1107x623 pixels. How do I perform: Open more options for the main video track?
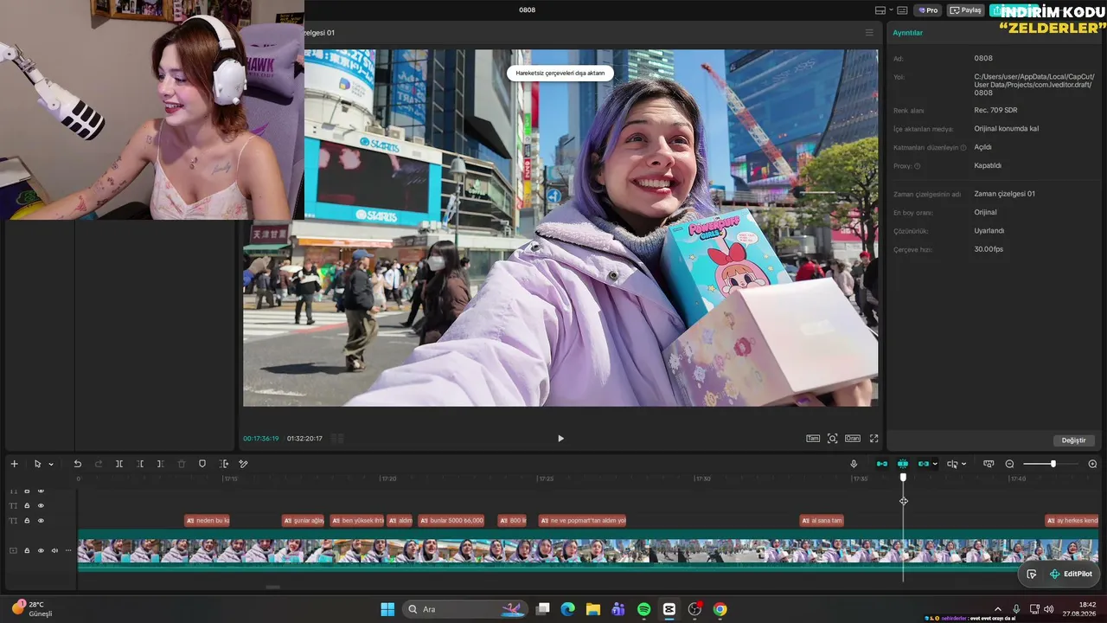pos(68,550)
